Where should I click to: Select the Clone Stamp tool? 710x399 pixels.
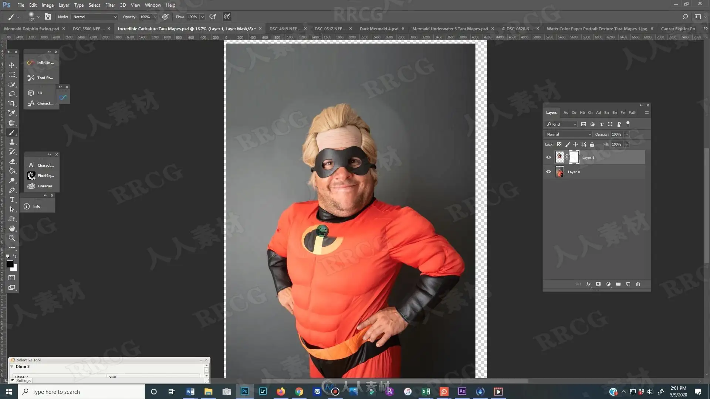coord(12,142)
